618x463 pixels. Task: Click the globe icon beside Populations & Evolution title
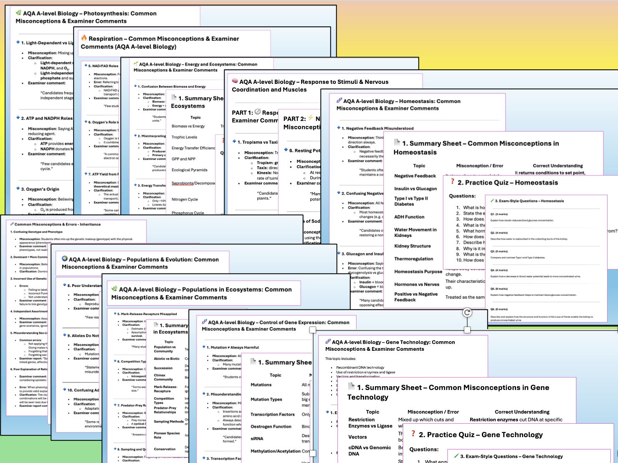point(65,259)
